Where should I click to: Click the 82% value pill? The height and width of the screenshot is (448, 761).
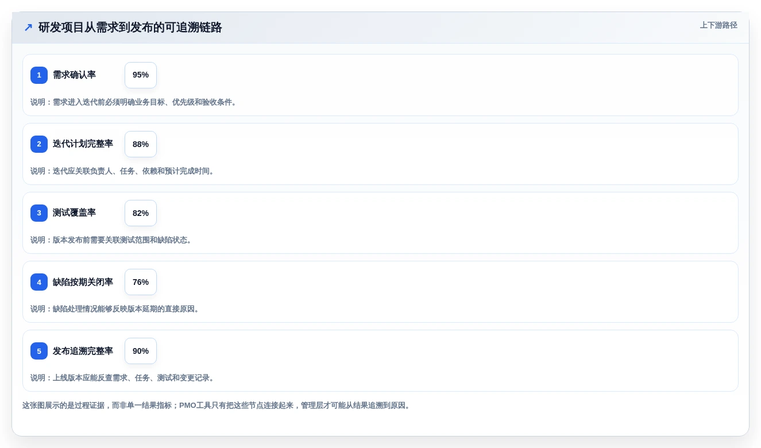[x=141, y=213]
